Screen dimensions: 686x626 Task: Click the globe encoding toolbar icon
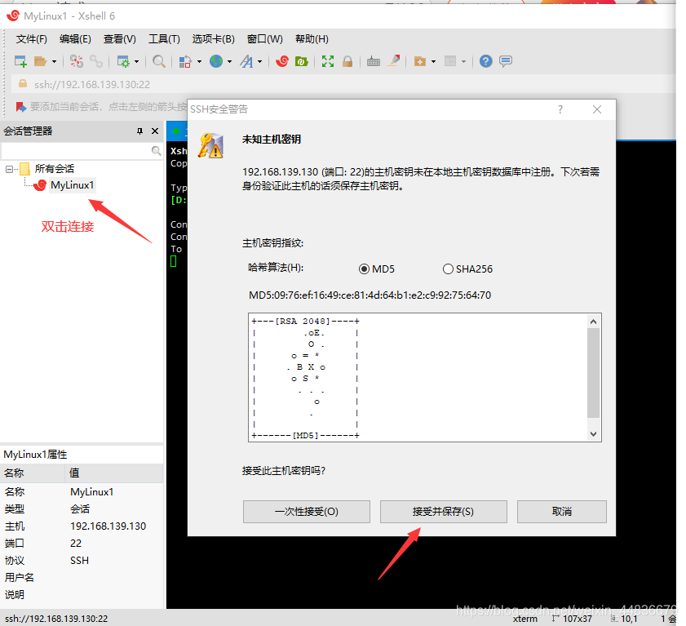pyautogui.click(x=216, y=61)
